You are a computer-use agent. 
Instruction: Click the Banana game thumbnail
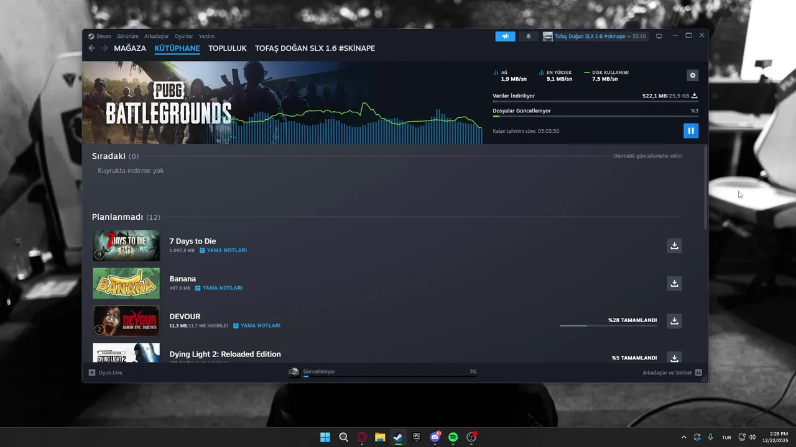(x=126, y=283)
